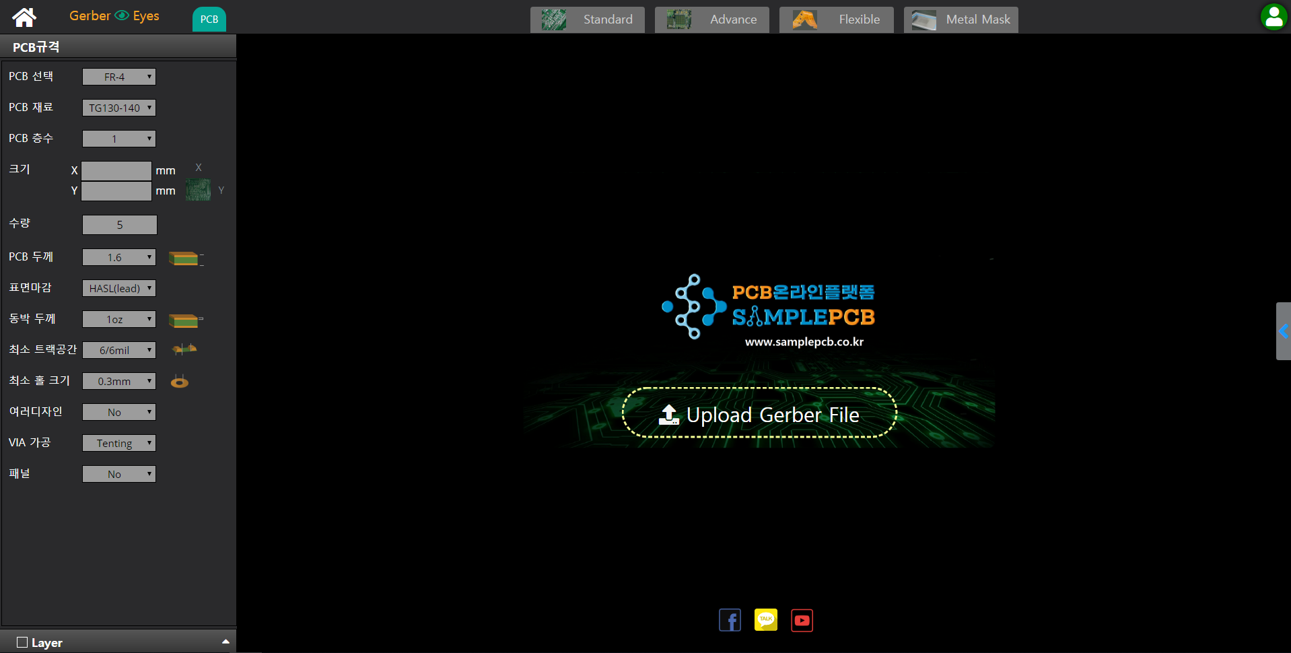The image size is (1291, 653).
Task: Click the '표면마감' label
Action: pos(30,287)
